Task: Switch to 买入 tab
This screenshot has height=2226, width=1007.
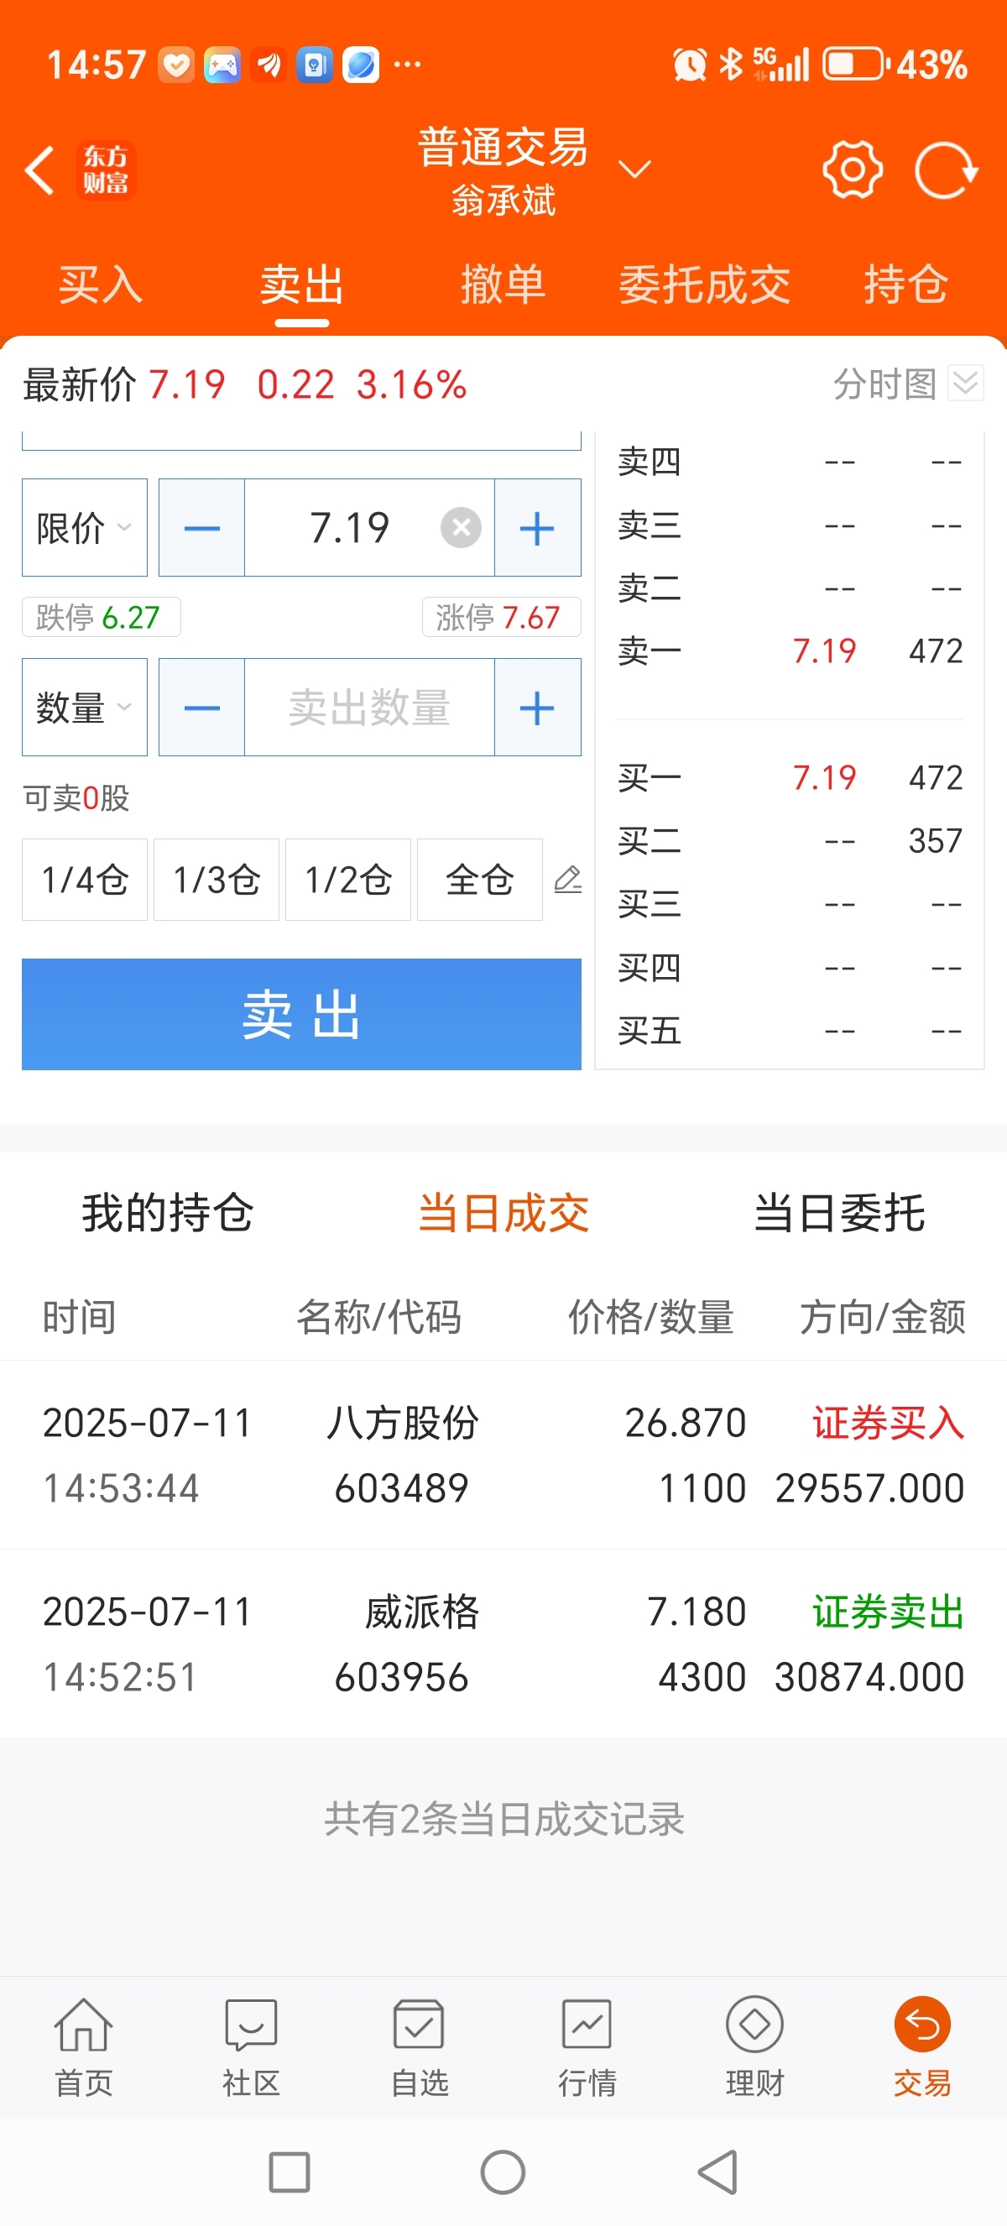Action: coord(100,285)
